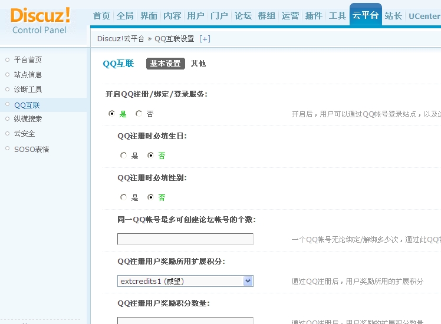Open 站点信息 in sidebar

(28, 74)
